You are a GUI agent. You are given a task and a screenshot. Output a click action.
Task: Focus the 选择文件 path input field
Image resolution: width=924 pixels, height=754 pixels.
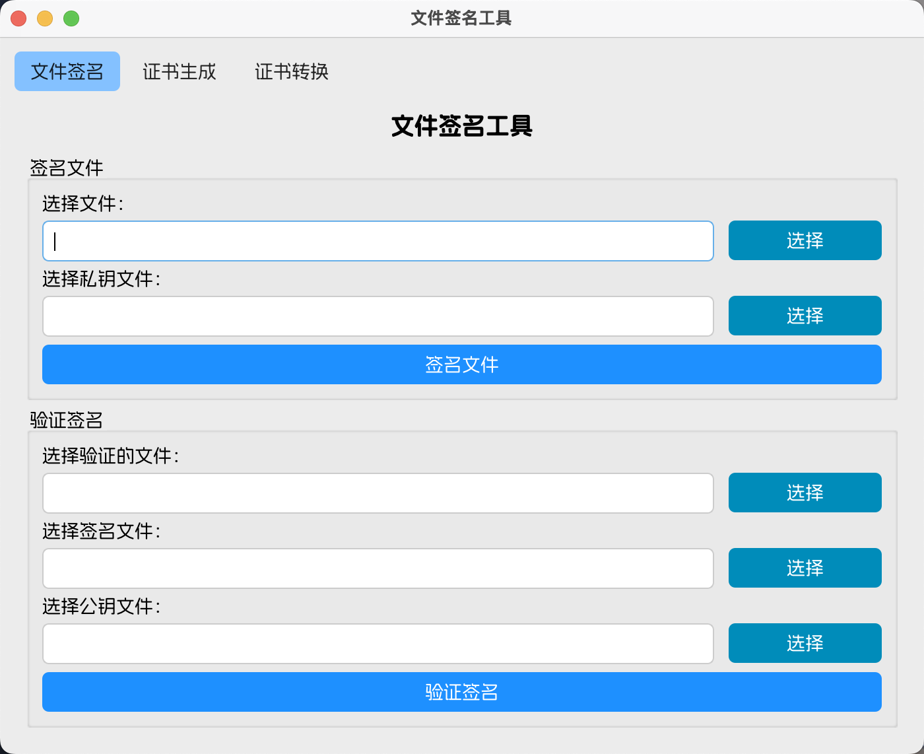(x=378, y=241)
